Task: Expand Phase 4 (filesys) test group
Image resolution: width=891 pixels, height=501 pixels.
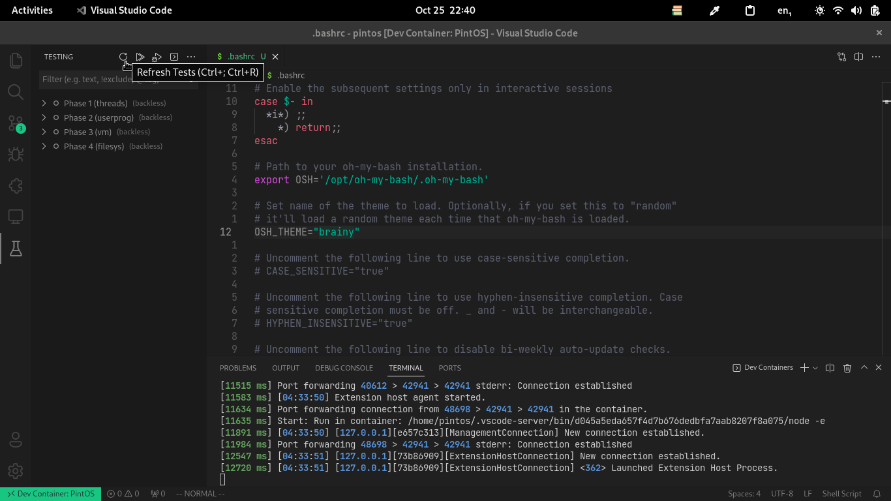Action: click(x=44, y=146)
